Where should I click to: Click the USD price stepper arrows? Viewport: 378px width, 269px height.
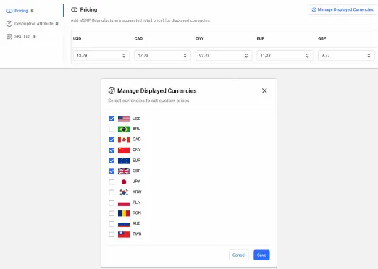(x=124, y=56)
